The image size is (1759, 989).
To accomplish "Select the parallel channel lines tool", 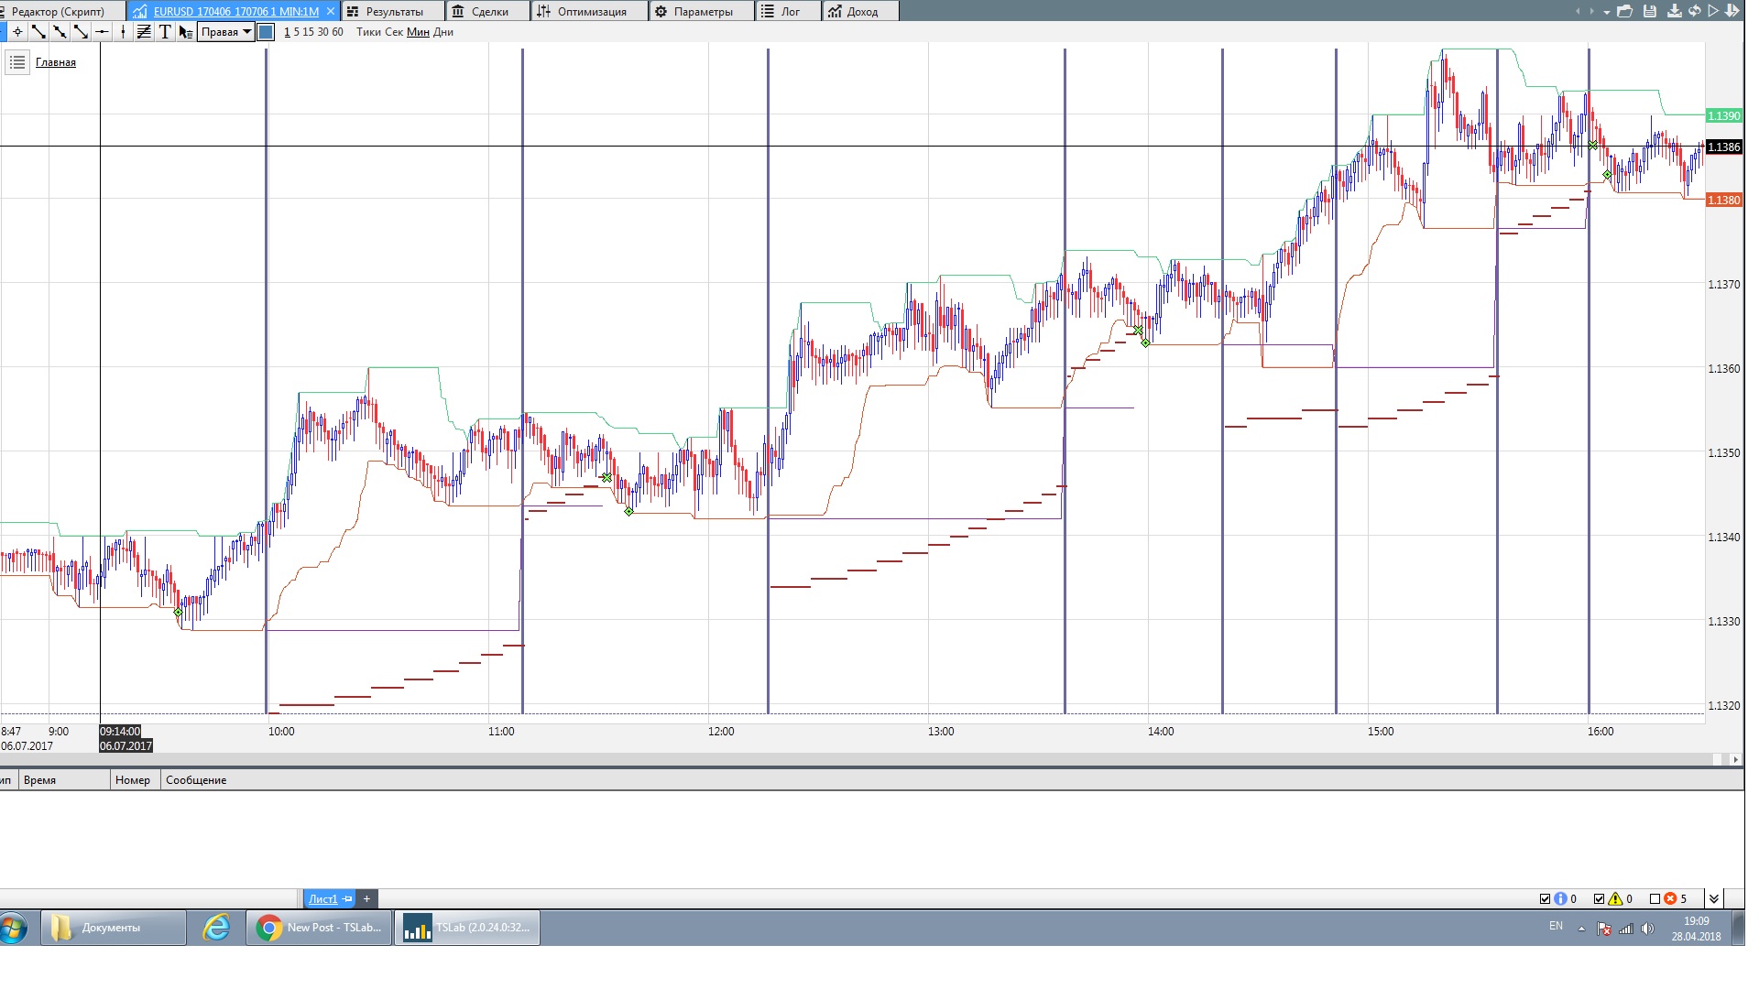I will point(144,32).
